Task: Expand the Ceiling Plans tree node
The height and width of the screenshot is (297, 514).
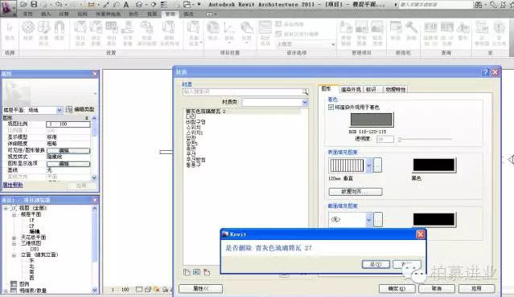Action: (x=14, y=238)
